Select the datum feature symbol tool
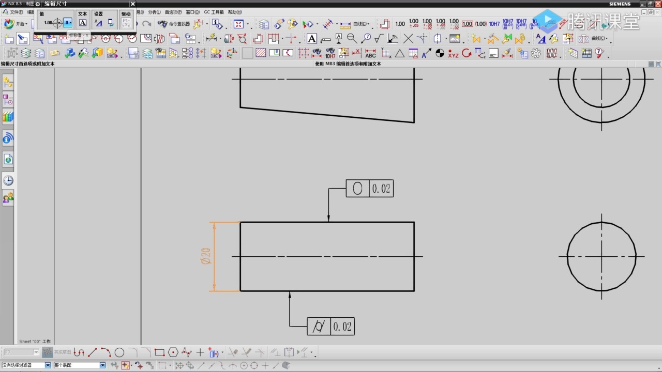 pyautogui.click(x=339, y=39)
